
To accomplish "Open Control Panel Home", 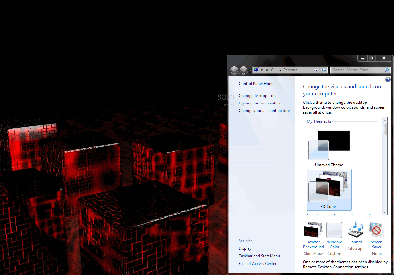I will pos(257,84).
